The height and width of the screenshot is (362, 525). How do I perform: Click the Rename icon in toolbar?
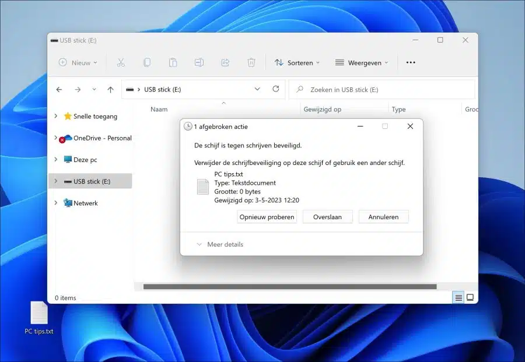199,62
